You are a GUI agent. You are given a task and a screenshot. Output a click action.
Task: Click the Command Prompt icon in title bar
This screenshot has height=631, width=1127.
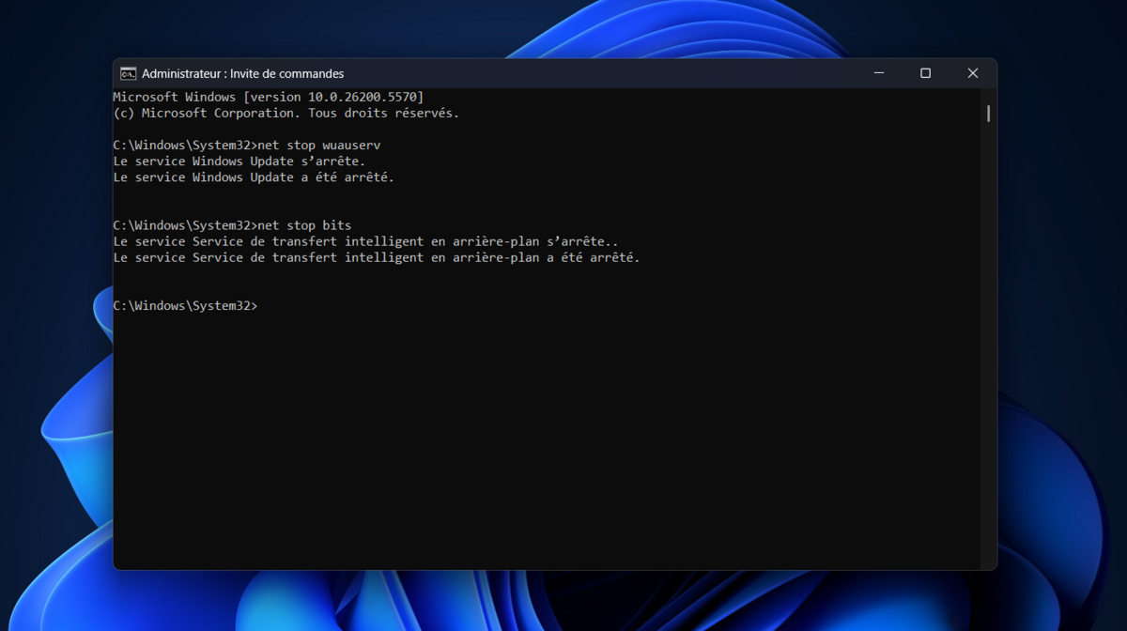pos(128,73)
